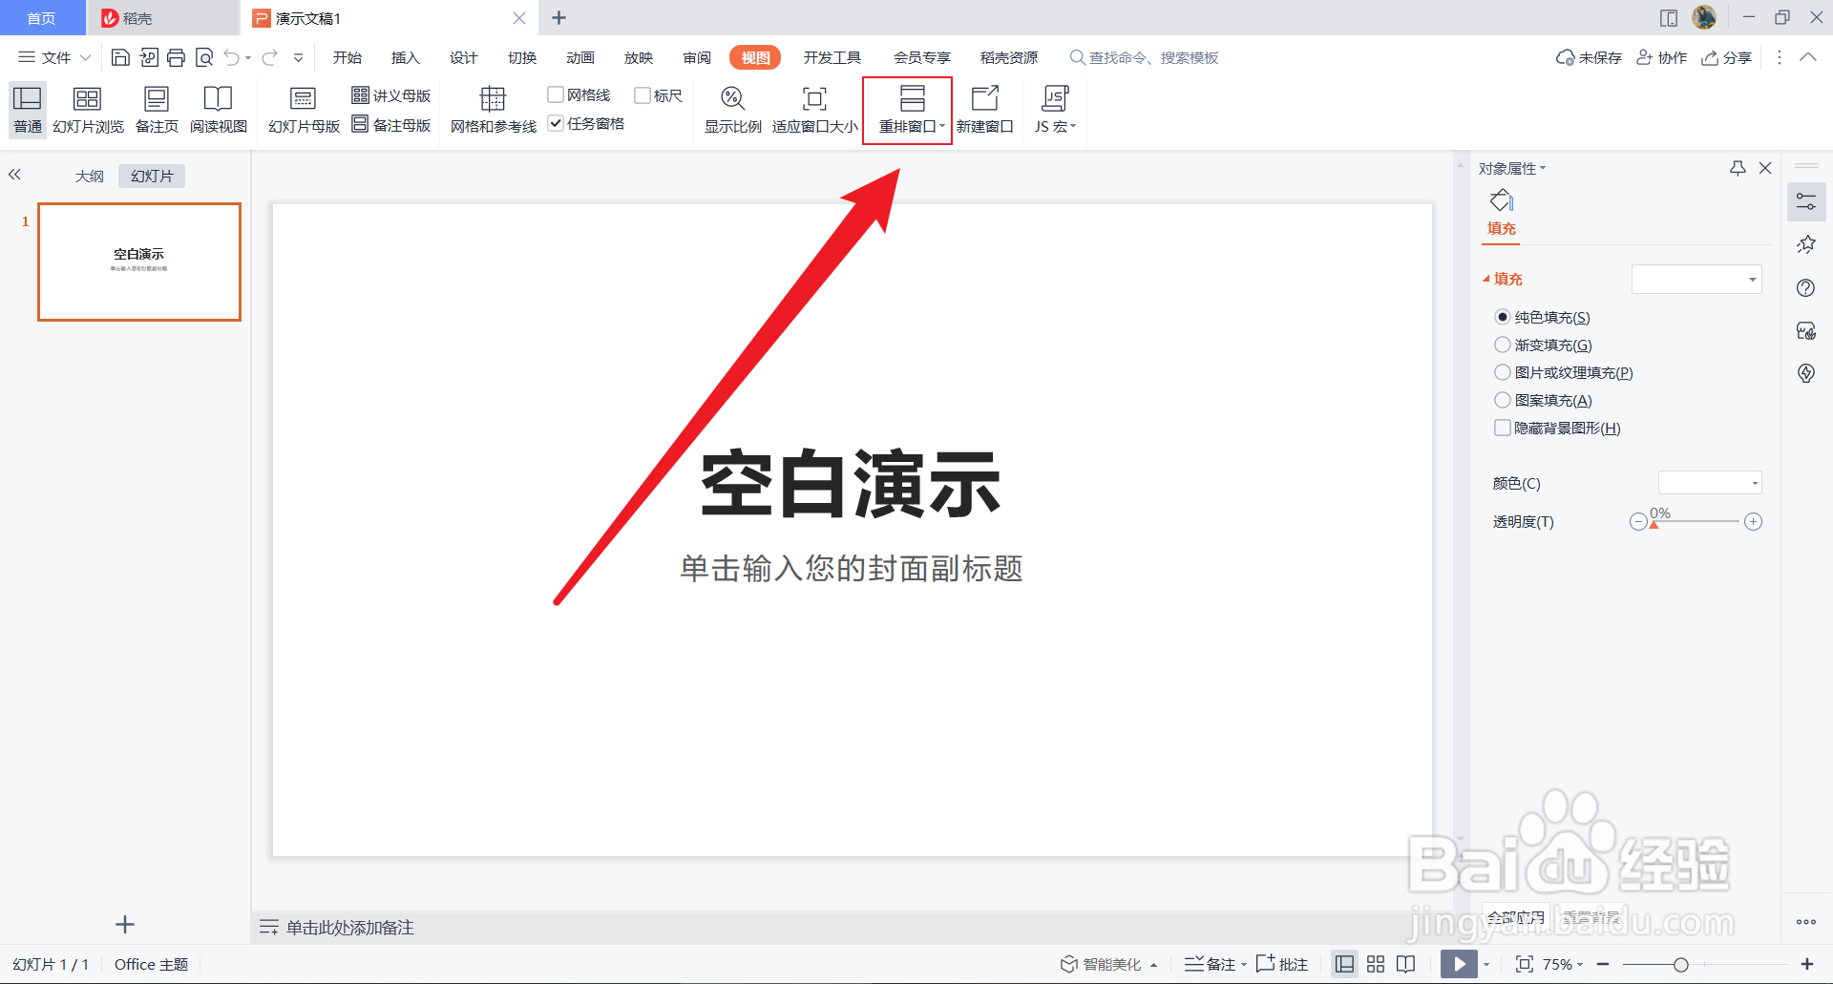Switch to the 开发工具 ribbon tab
The width and height of the screenshot is (1833, 984).
(832, 57)
